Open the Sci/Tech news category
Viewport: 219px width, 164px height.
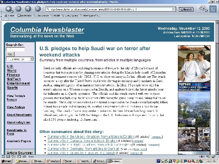(14, 79)
